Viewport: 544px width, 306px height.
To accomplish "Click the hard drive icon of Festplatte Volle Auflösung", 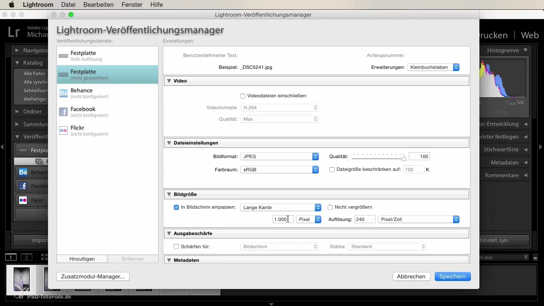I will pyautogui.click(x=63, y=56).
